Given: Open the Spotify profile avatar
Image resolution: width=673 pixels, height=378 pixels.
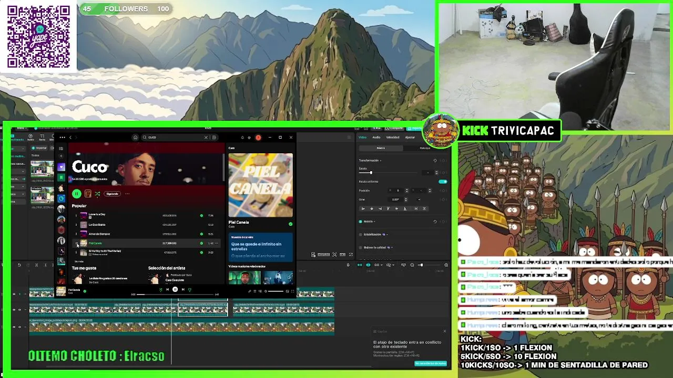Looking at the screenshot, I should point(258,138).
